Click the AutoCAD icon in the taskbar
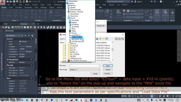Image resolution: width=181 pixels, height=102 pixels. point(81,100)
